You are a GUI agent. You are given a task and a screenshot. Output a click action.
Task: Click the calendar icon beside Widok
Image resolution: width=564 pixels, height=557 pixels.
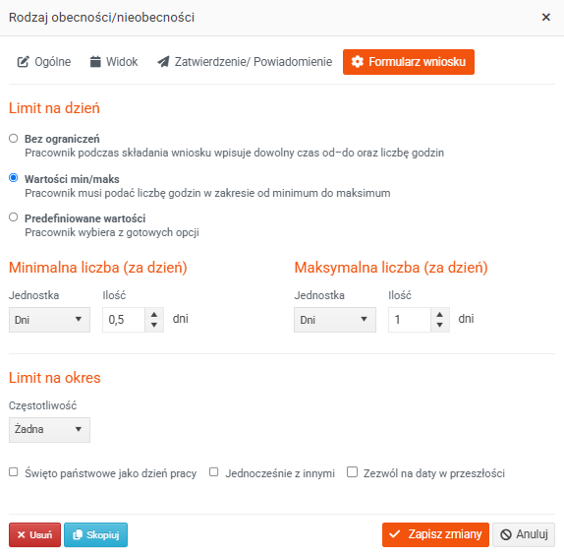click(x=95, y=62)
